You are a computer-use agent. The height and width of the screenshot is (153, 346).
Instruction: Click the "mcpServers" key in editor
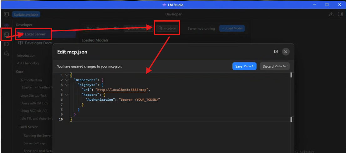[85, 80]
